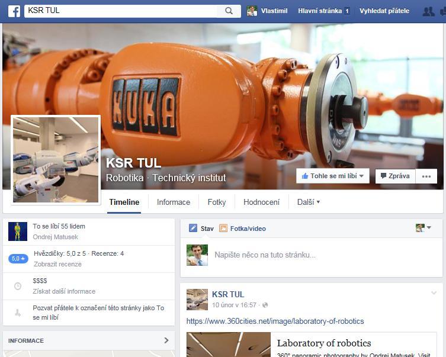Click Ondrej Matusek's thermal avatar thumbnail
The height and width of the screenshot is (357, 446).
pyautogui.click(x=18, y=231)
